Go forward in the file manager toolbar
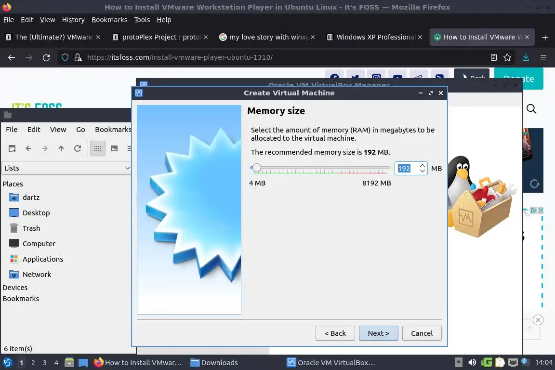 click(x=44, y=148)
